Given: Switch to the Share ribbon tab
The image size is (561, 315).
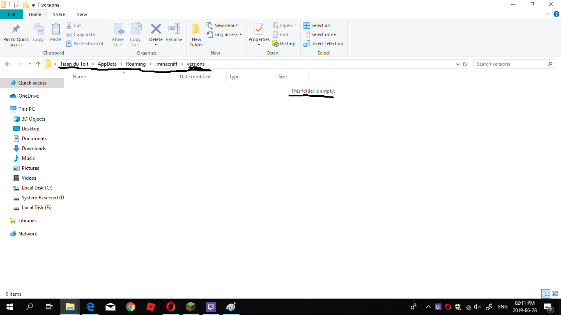Looking at the screenshot, I should click(59, 14).
